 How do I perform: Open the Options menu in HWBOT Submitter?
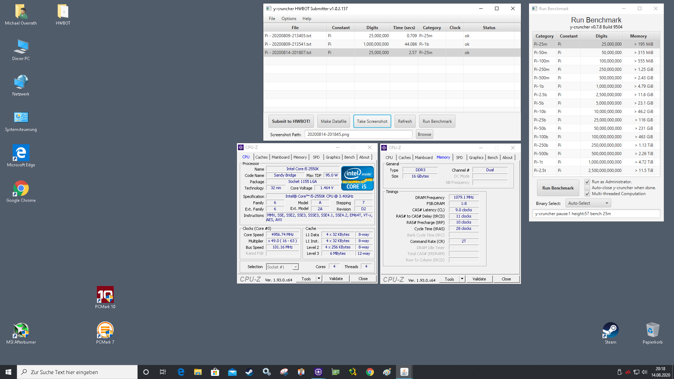pyautogui.click(x=289, y=19)
